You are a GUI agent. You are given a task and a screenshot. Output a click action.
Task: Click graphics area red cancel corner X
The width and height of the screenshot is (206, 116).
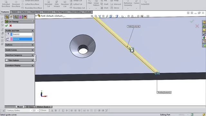[x=197, y=26]
